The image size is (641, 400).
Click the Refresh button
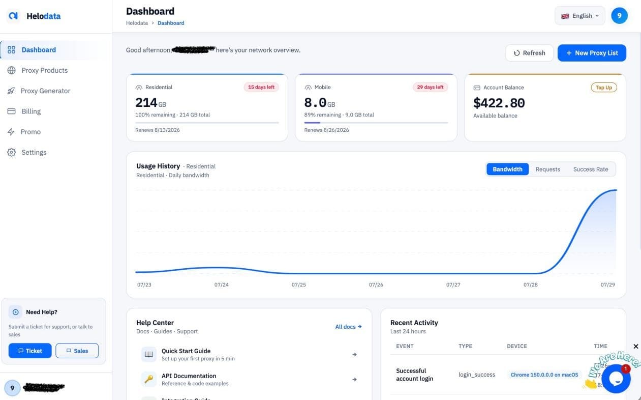(529, 53)
